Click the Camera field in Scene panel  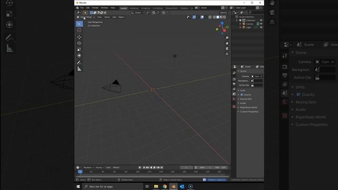[257, 77]
